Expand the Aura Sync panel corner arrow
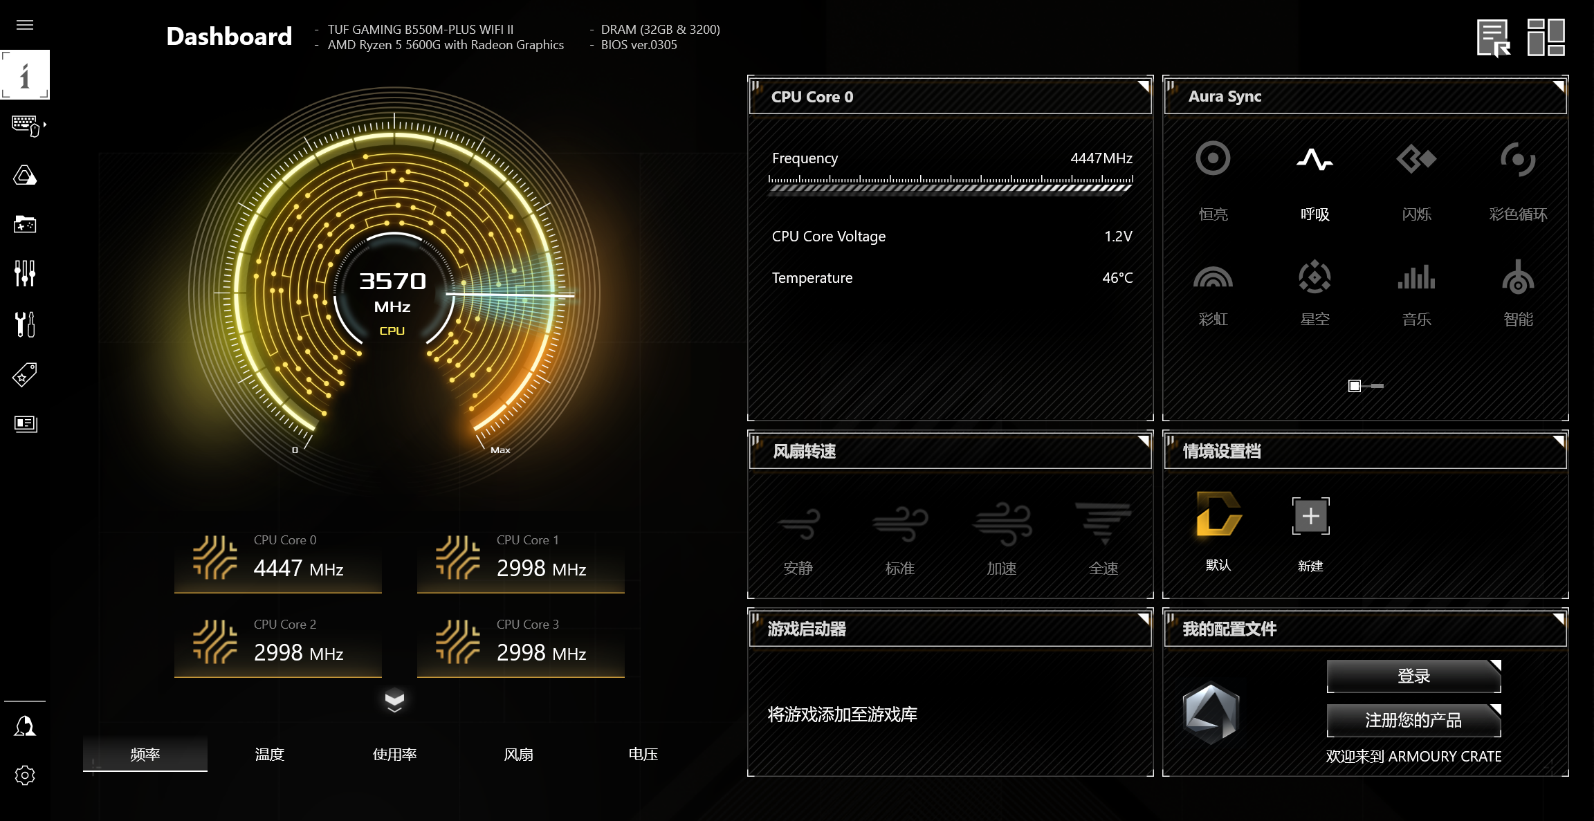Screen dimensions: 1594x821 [x=1559, y=86]
